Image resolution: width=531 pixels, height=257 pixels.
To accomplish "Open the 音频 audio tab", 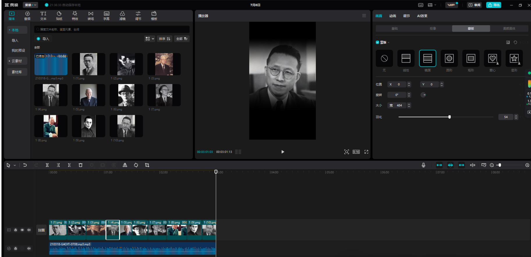I will (x=27, y=16).
